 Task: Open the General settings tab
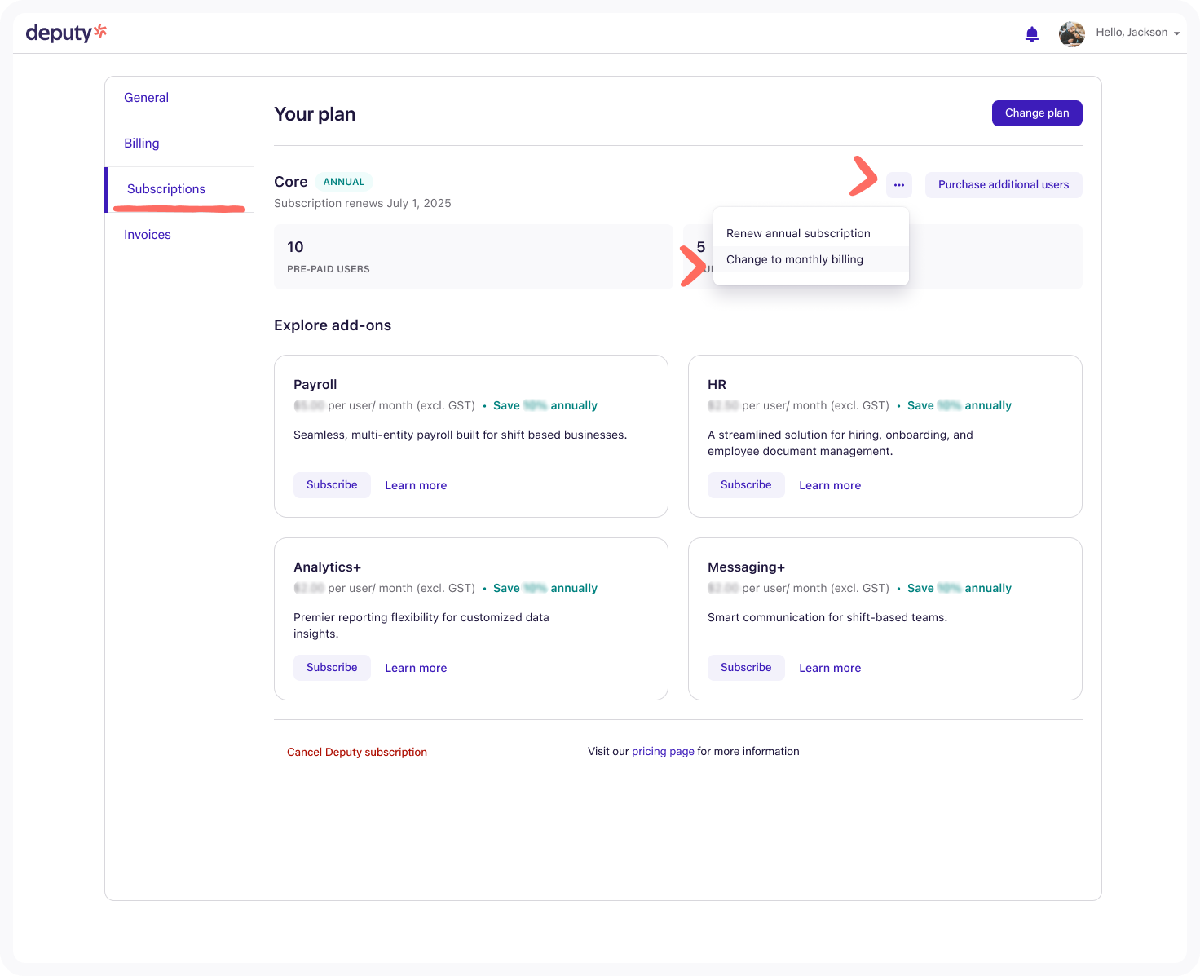point(146,98)
